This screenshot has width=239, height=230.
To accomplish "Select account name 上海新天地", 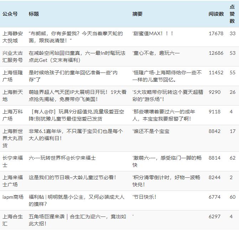I will tap(12, 96).
